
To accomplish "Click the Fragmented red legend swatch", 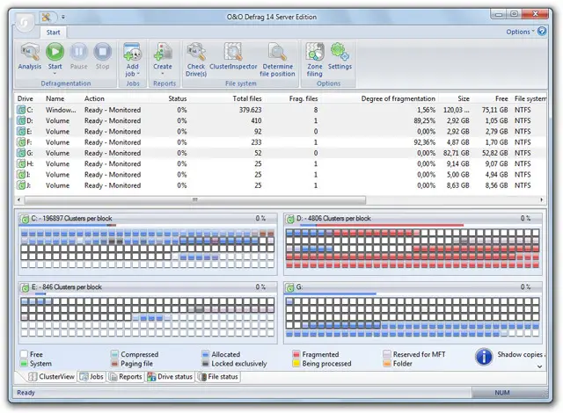I will coord(296,354).
